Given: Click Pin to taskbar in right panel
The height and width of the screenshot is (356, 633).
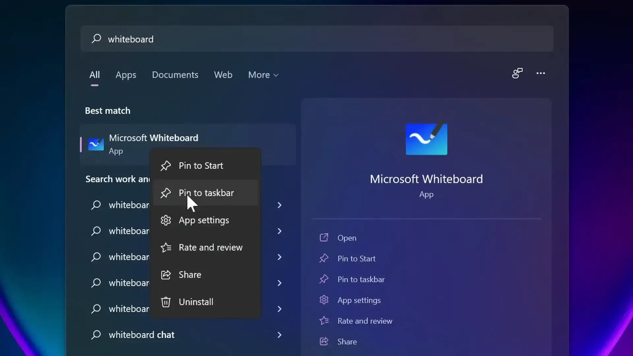Looking at the screenshot, I should pos(361,280).
